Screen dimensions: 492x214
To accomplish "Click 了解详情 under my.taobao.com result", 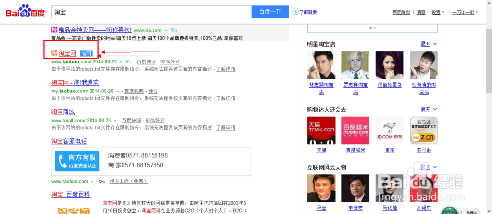I will point(226,99).
